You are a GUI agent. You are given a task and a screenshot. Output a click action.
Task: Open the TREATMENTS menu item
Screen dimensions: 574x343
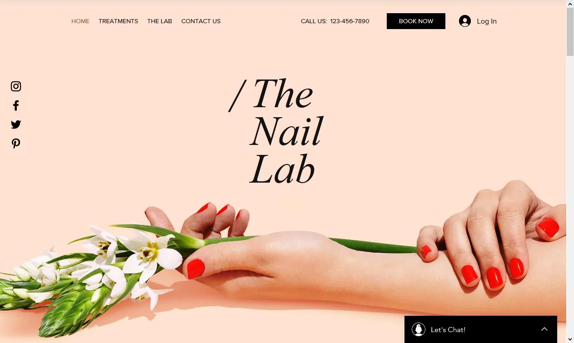point(118,21)
